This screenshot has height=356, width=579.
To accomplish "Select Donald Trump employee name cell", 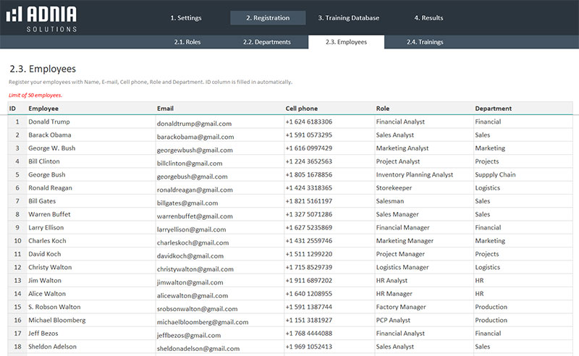I will (49, 122).
